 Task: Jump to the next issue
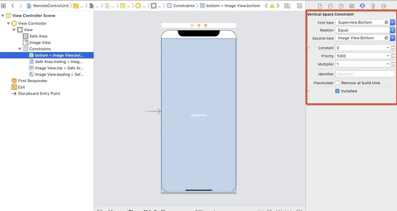tap(278, 6)
